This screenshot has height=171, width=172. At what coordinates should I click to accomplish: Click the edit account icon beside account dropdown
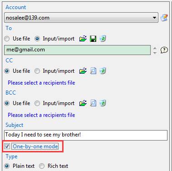164,18
